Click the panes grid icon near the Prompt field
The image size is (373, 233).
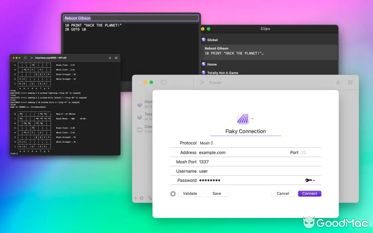pos(350,82)
